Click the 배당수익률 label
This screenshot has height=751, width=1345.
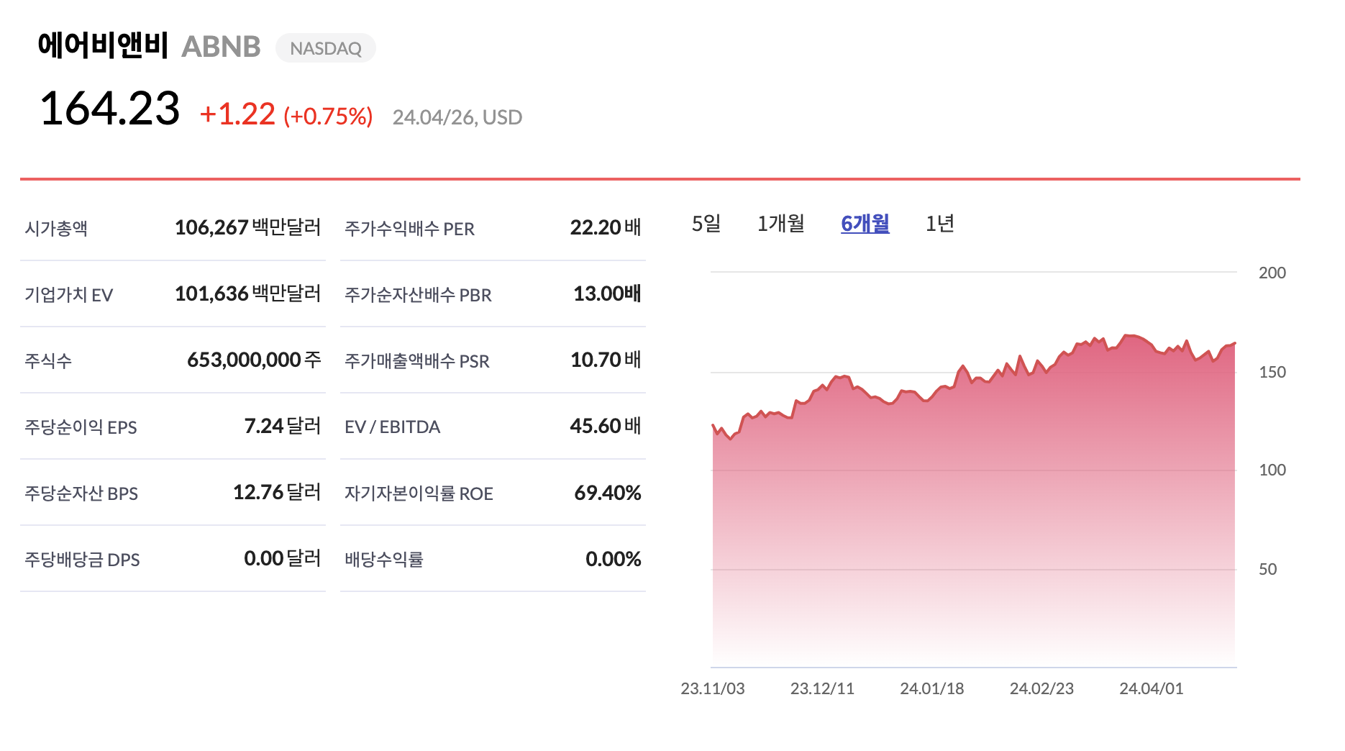coord(384,560)
